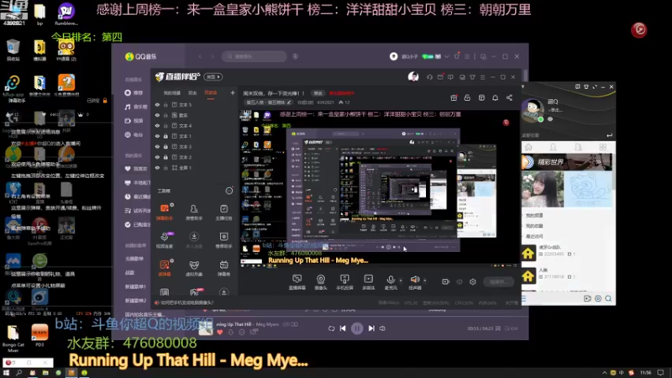Expand the speaker options arrow
The width and height of the screenshot is (672, 378).
point(425,281)
